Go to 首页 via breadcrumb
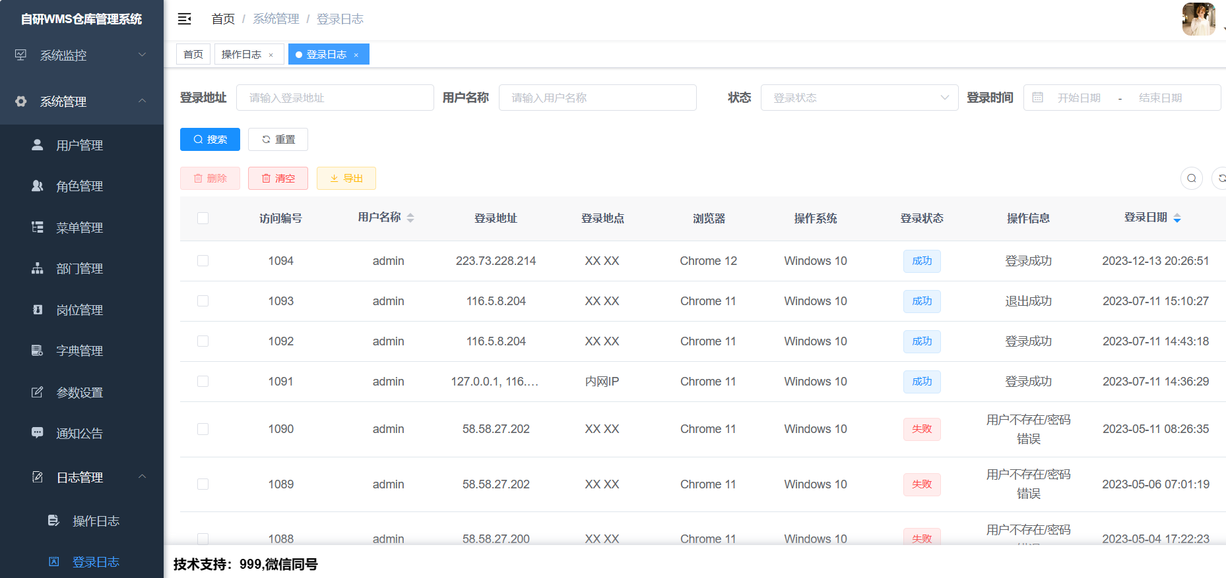 pyautogui.click(x=223, y=19)
